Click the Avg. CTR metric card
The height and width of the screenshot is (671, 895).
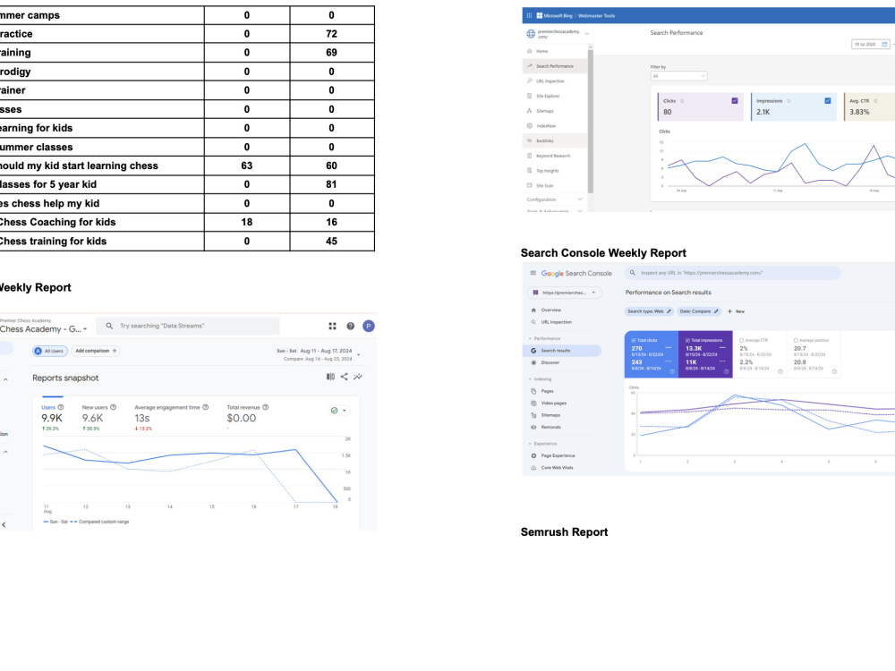pos(869,106)
